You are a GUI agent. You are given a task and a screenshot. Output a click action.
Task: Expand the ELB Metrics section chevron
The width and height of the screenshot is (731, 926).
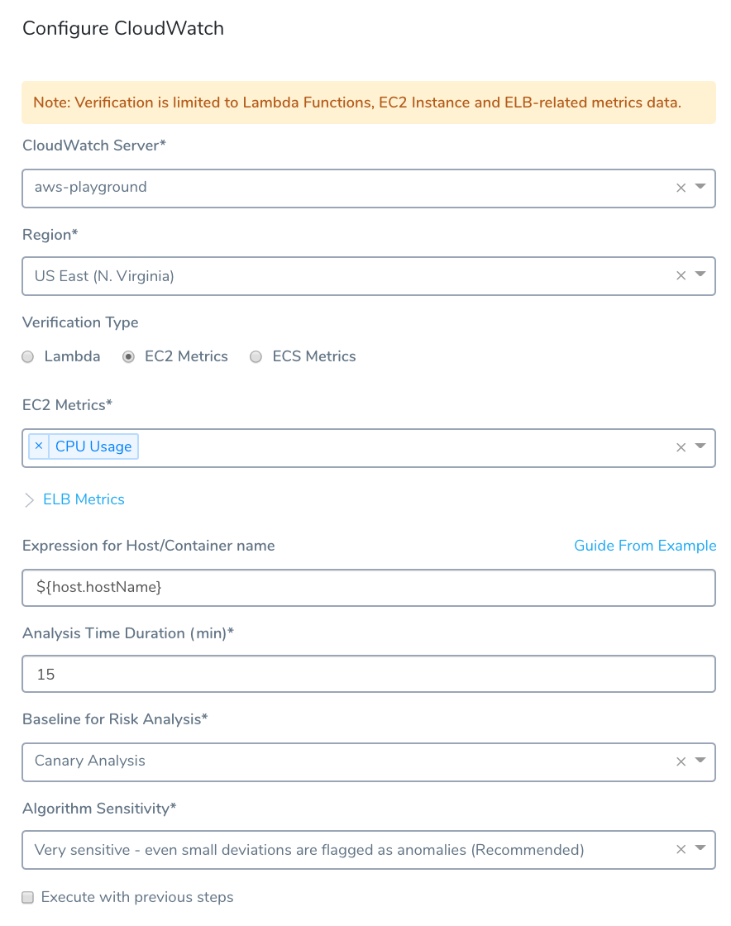tap(29, 500)
